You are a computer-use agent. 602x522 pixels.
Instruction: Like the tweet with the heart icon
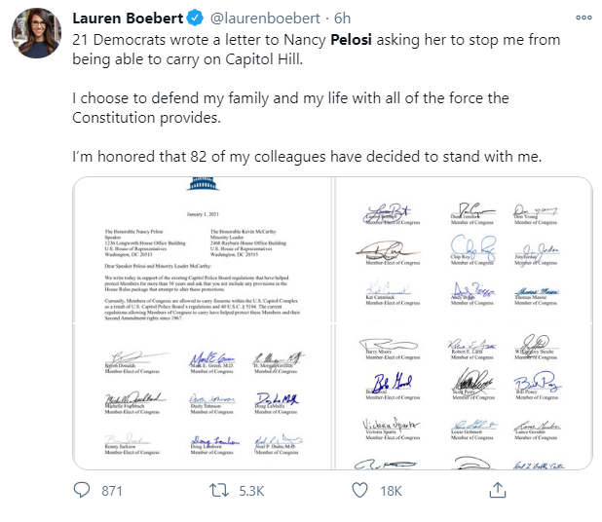pyautogui.click(x=359, y=491)
